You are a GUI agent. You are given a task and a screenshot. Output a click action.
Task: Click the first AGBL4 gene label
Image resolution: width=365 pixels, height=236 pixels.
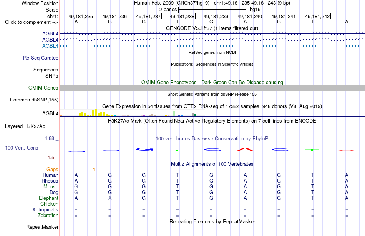coord(50,33)
